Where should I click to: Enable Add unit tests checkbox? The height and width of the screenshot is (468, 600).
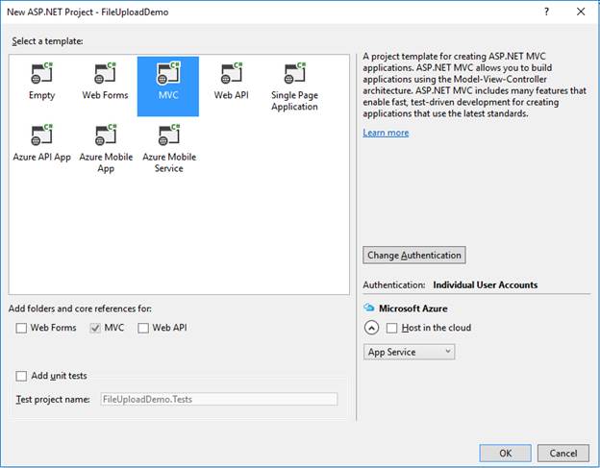tap(21, 376)
